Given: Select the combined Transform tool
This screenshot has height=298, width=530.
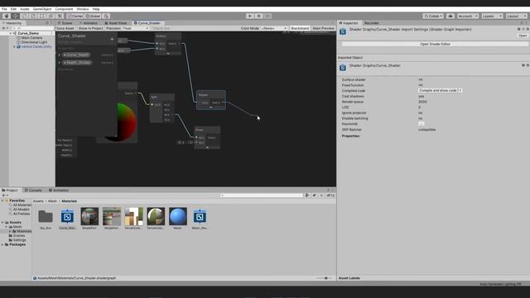Looking at the screenshot, I should click(x=51, y=16).
